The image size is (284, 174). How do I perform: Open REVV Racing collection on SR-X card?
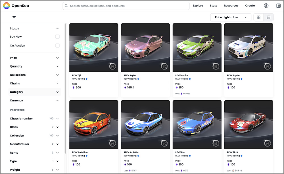[x=233, y=156]
